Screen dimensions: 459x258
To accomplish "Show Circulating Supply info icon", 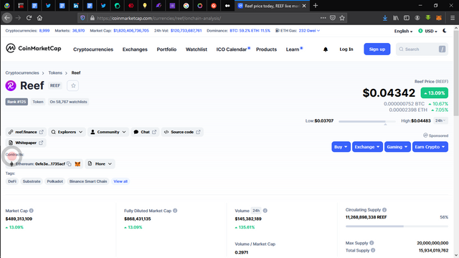I will coord(384,210).
